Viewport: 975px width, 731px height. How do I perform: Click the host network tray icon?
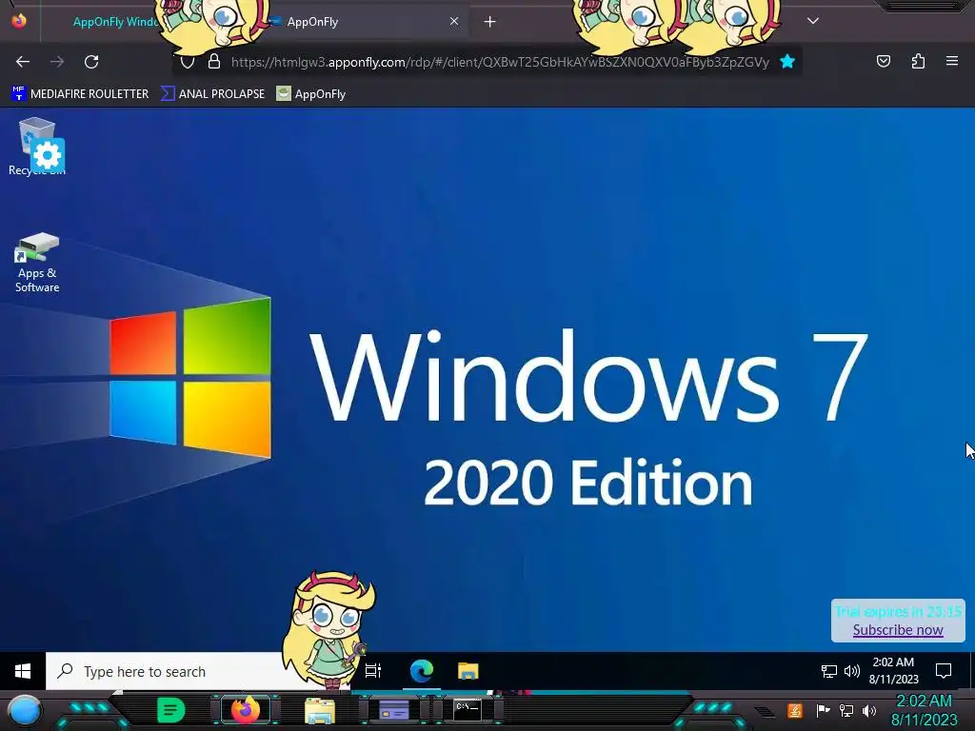846,710
